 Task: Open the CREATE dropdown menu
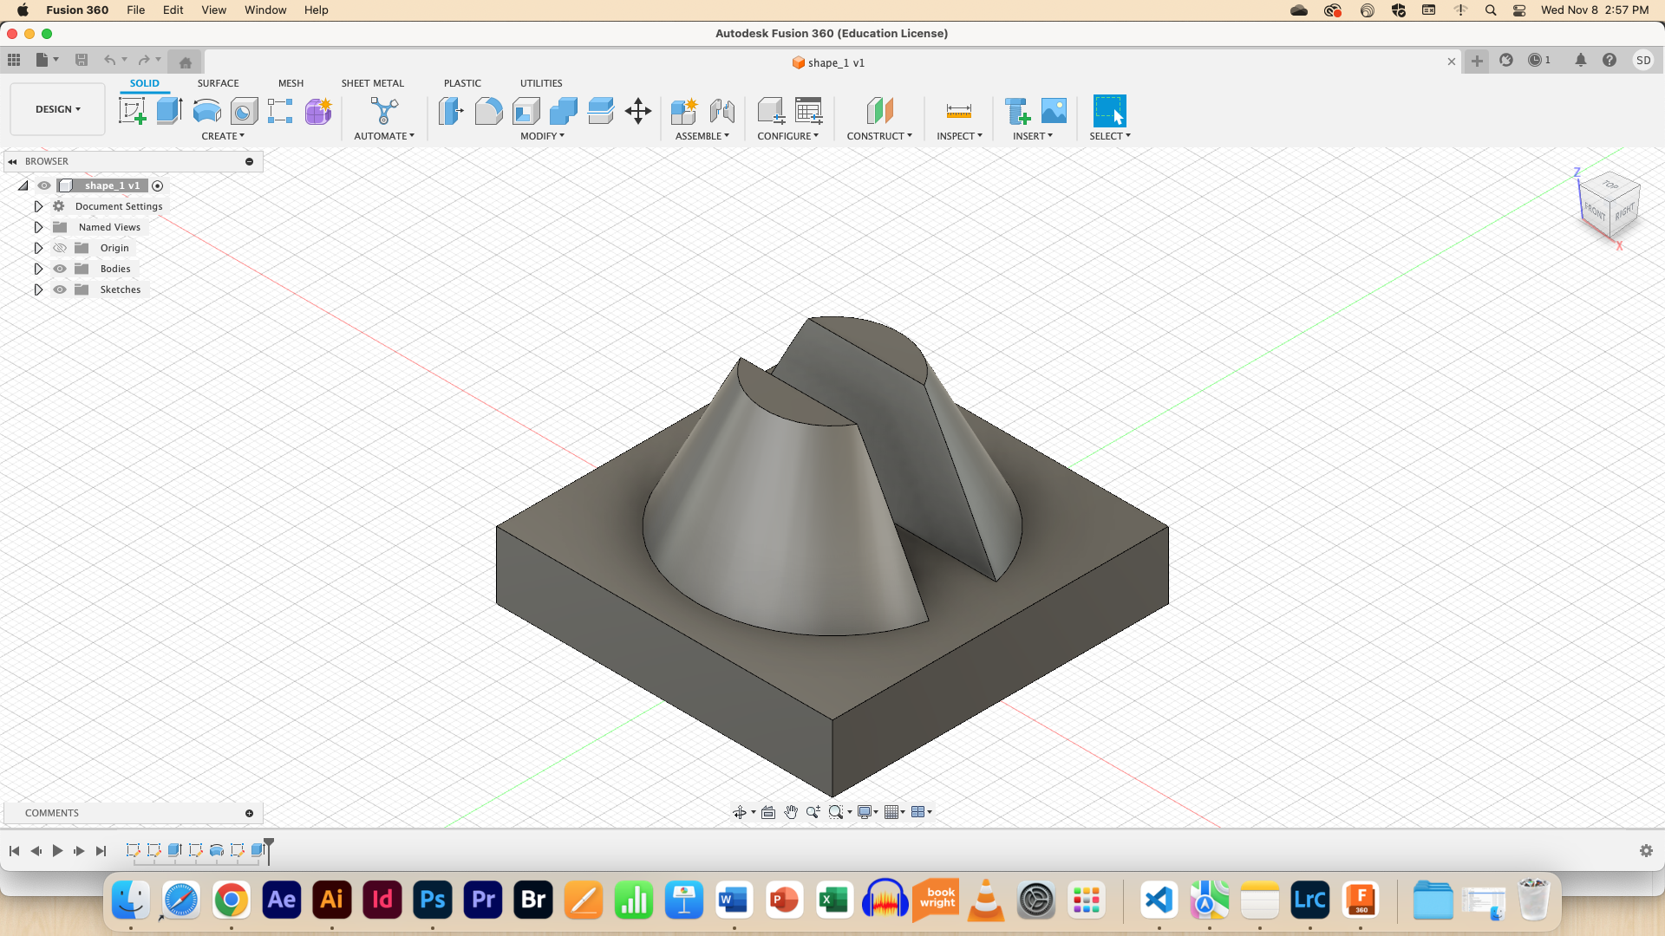pyautogui.click(x=223, y=136)
